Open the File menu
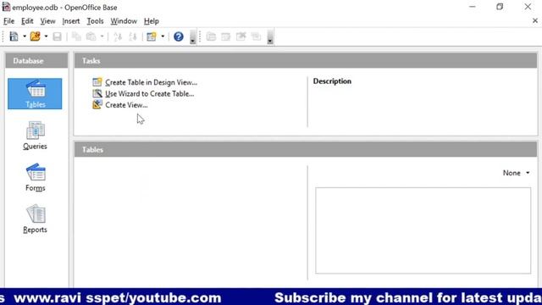The height and width of the screenshot is (305, 542). click(9, 21)
